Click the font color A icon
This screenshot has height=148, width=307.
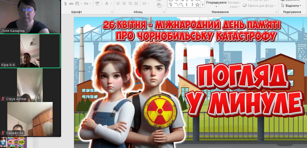click(107, 4)
